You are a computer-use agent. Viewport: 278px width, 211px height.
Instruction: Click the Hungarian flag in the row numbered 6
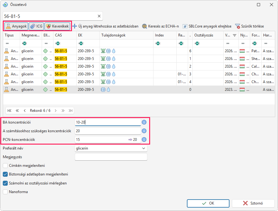coord(242,51)
